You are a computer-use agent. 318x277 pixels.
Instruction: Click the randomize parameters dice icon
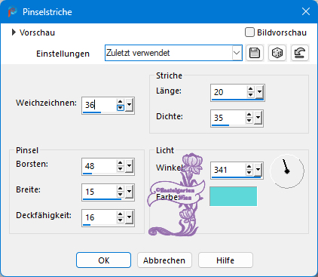[x=277, y=53]
